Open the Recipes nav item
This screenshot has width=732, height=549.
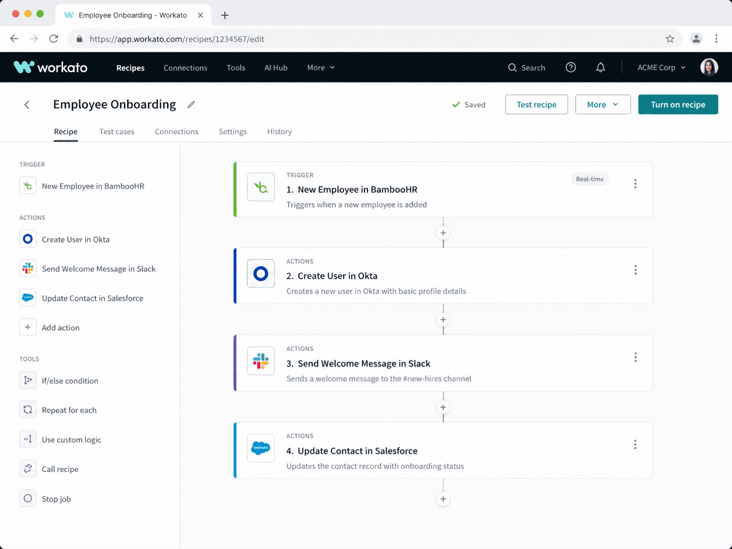[x=130, y=68]
